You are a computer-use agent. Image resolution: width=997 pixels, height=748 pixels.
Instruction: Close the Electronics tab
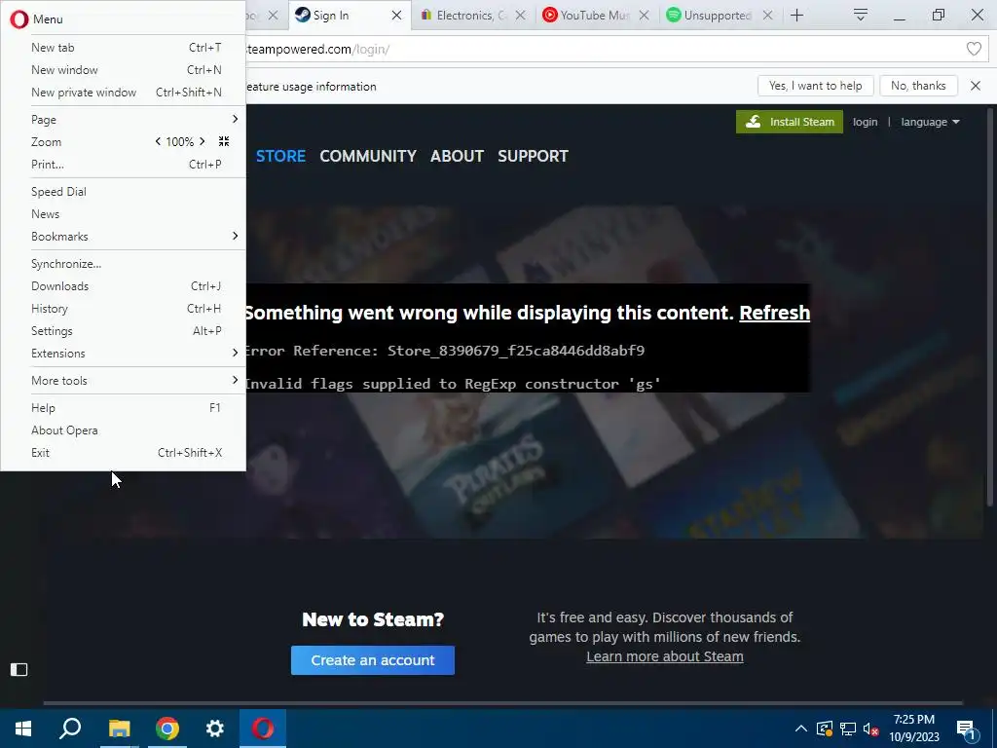point(520,16)
